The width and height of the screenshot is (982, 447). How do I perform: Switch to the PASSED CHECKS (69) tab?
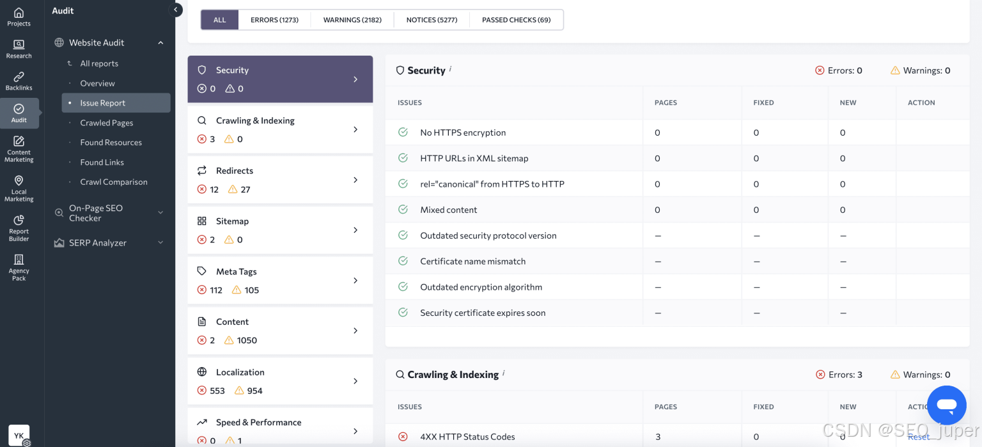[x=516, y=20]
